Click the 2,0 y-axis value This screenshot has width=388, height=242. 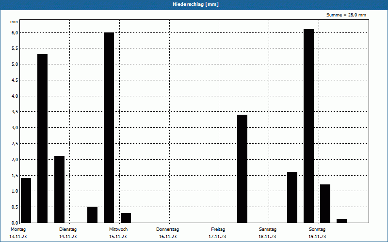pyautogui.click(x=15, y=159)
